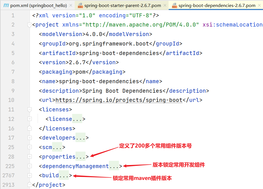This screenshot has height=189, width=263.
Task: Expand the folded scm block
Action: pyautogui.click(x=30, y=147)
